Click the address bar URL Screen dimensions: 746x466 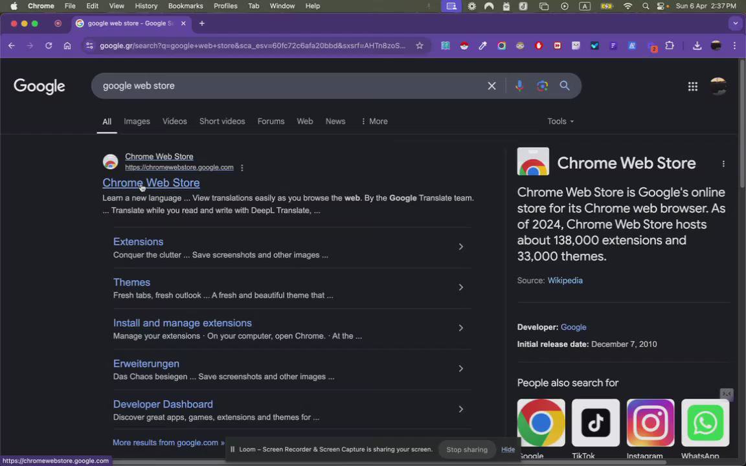click(253, 46)
